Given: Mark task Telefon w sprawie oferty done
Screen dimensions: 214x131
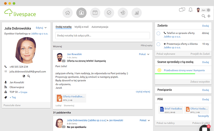Looking at the screenshot, I should point(158,33).
